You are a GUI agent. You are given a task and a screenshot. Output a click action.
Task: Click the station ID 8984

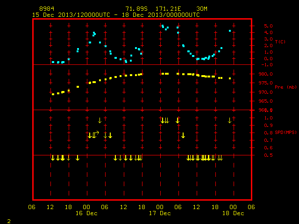[x=47, y=9]
